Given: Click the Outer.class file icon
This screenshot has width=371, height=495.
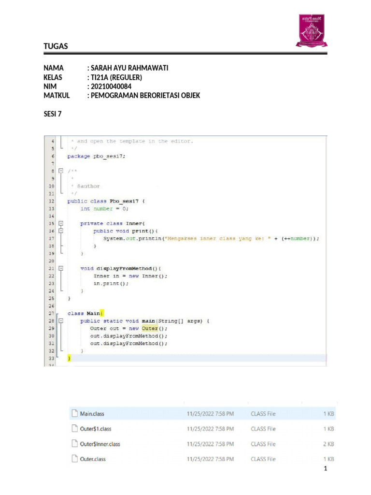Looking at the screenshot, I should point(74,459).
